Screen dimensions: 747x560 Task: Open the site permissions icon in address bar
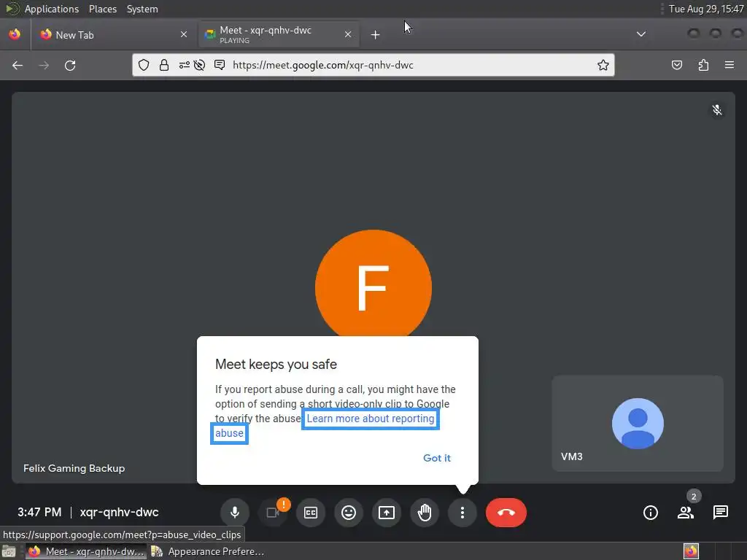coord(184,65)
